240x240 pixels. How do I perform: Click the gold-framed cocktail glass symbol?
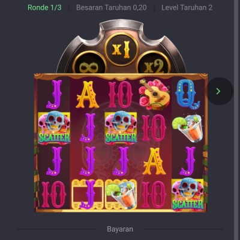(121, 194)
